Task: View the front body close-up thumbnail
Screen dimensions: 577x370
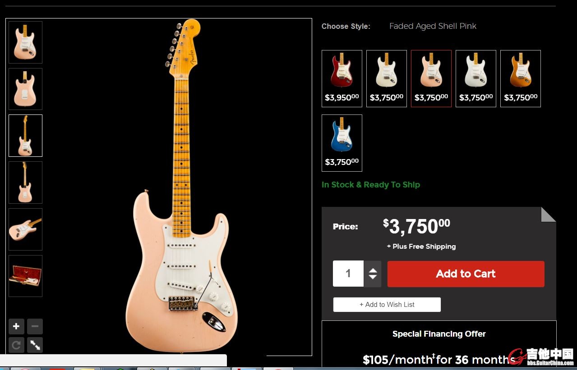Action: click(x=25, y=42)
